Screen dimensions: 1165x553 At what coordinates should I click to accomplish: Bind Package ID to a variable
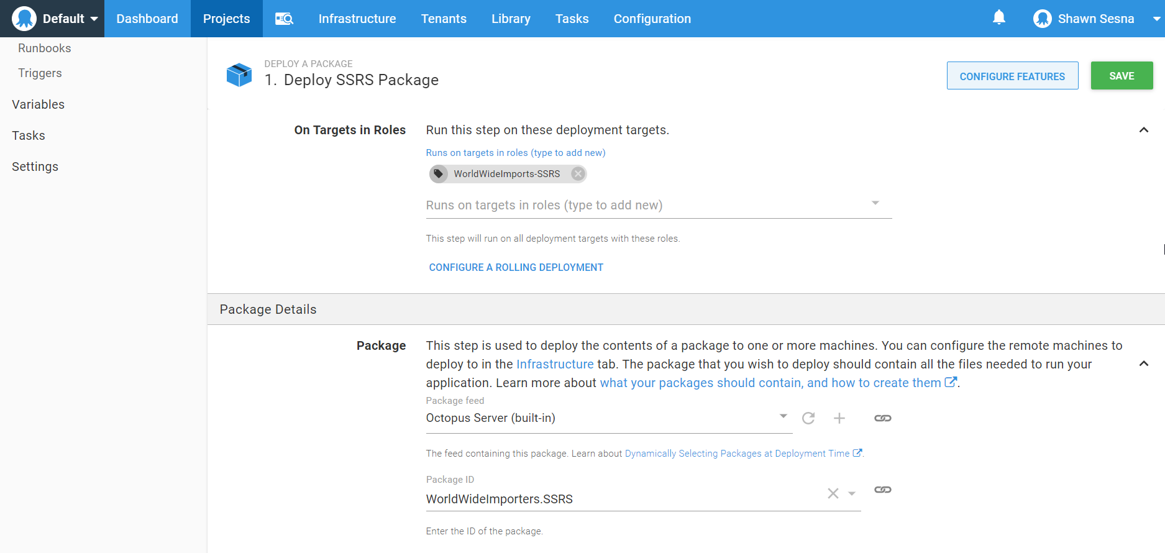pyautogui.click(x=882, y=490)
